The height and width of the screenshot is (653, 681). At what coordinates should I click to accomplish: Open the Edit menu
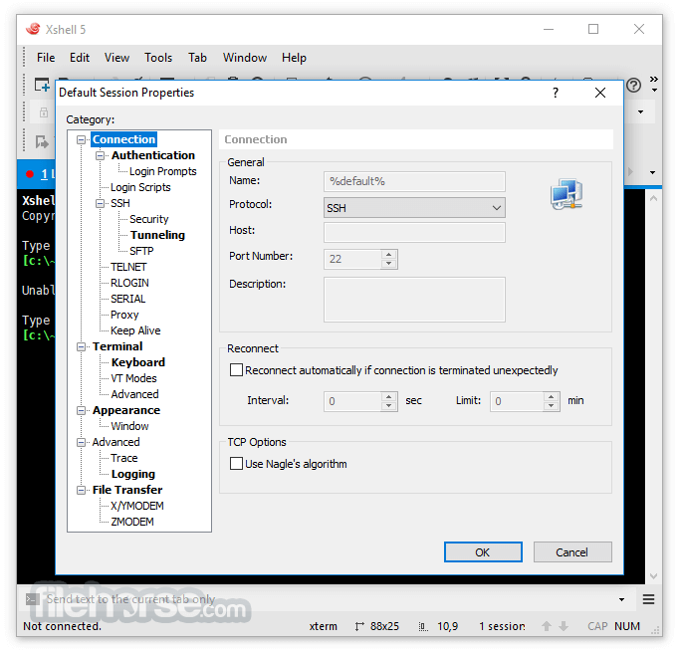point(80,58)
